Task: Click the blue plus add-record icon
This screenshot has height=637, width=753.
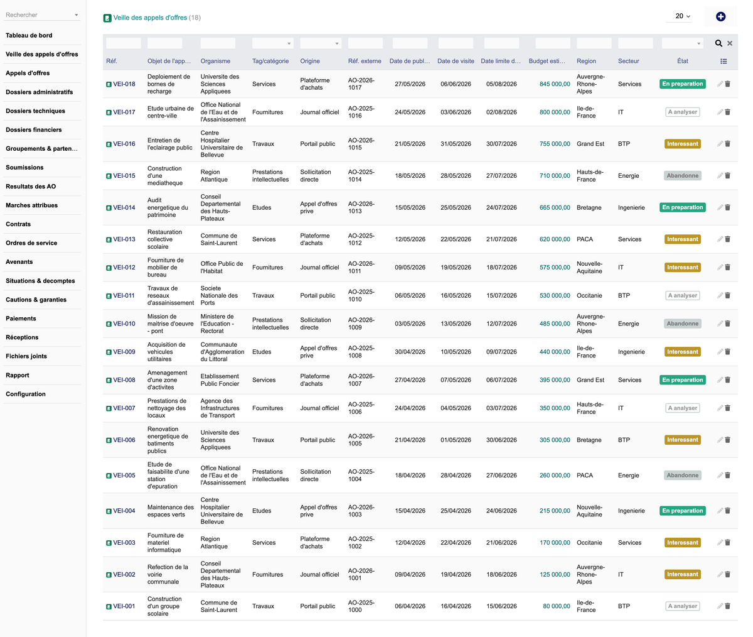Action: 720,16
